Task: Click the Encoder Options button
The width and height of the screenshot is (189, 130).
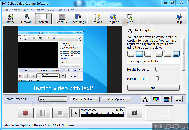Action: [x=85, y=99]
